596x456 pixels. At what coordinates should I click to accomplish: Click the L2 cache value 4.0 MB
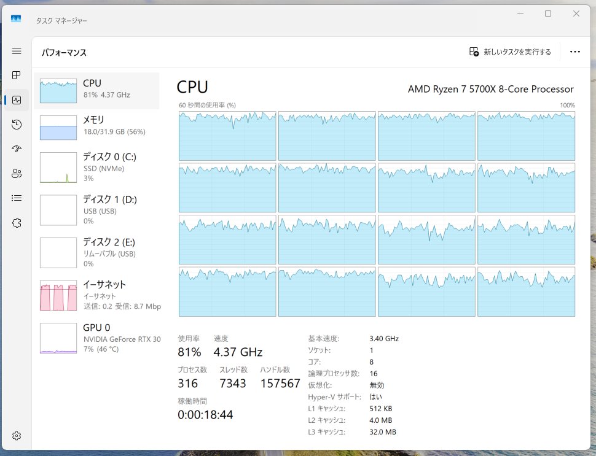coord(380,420)
